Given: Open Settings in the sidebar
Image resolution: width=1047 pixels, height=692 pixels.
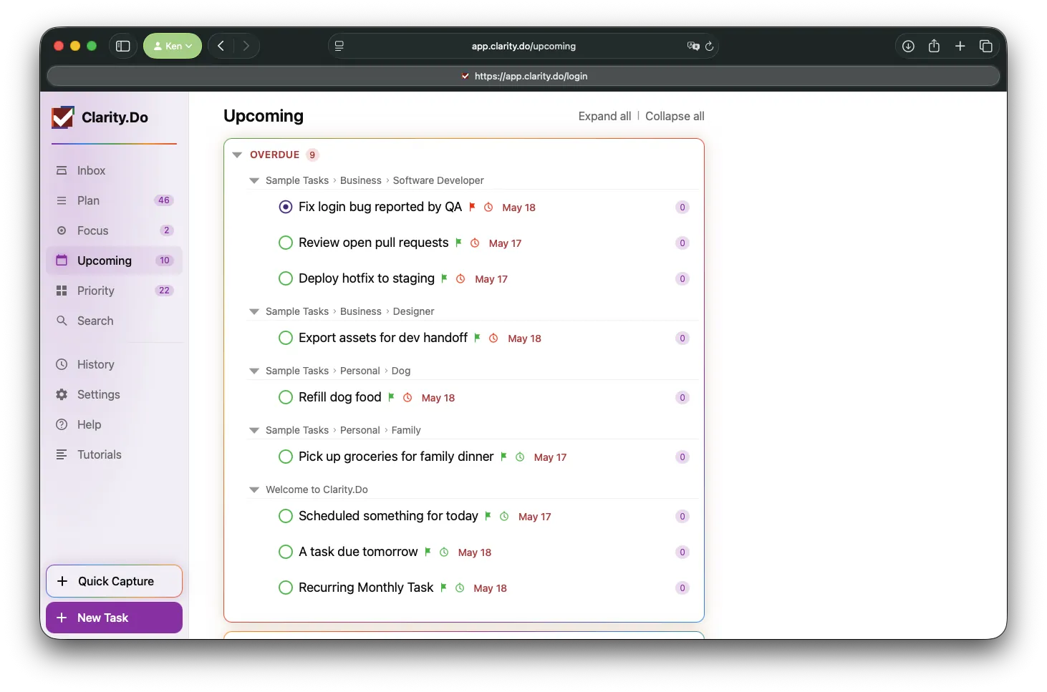Looking at the screenshot, I should click(115, 394).
